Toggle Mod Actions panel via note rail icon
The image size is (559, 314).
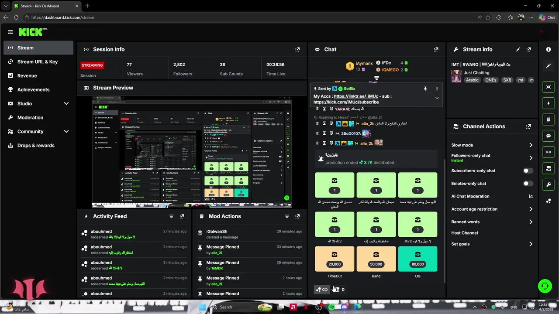point(549,119)
